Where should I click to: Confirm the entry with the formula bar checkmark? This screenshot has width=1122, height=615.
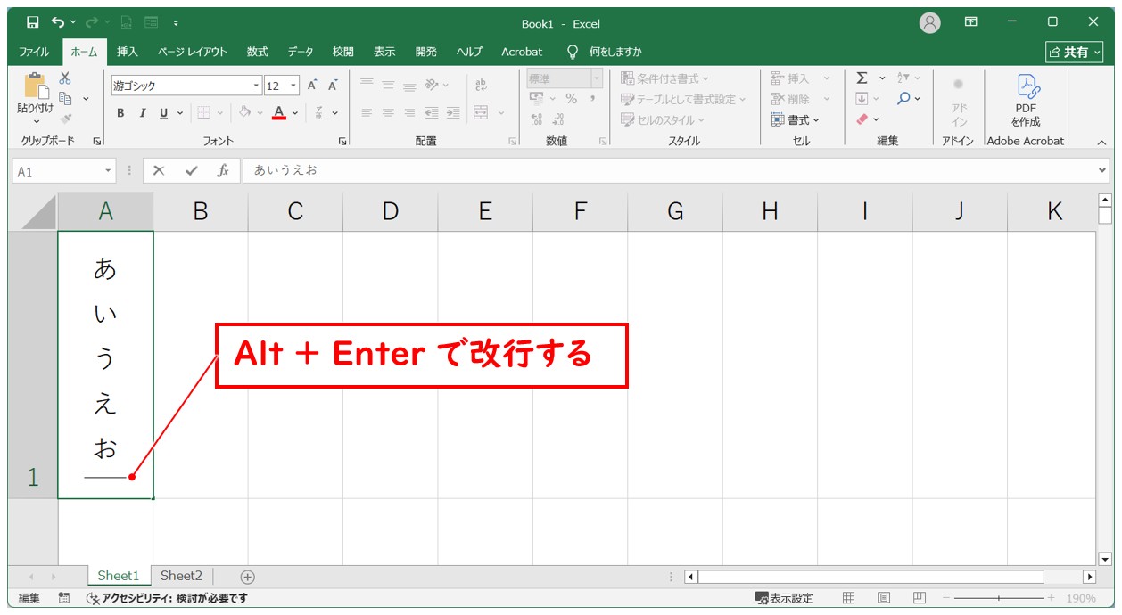point(191,170)
